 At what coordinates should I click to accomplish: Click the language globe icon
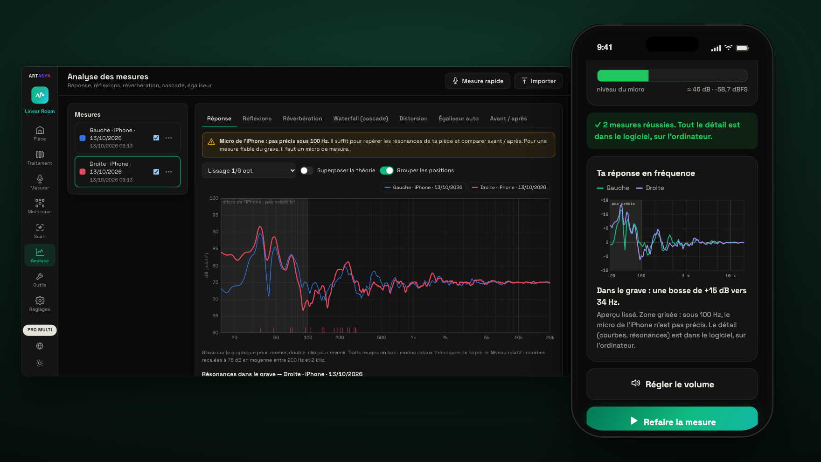(x=40, y=346)
